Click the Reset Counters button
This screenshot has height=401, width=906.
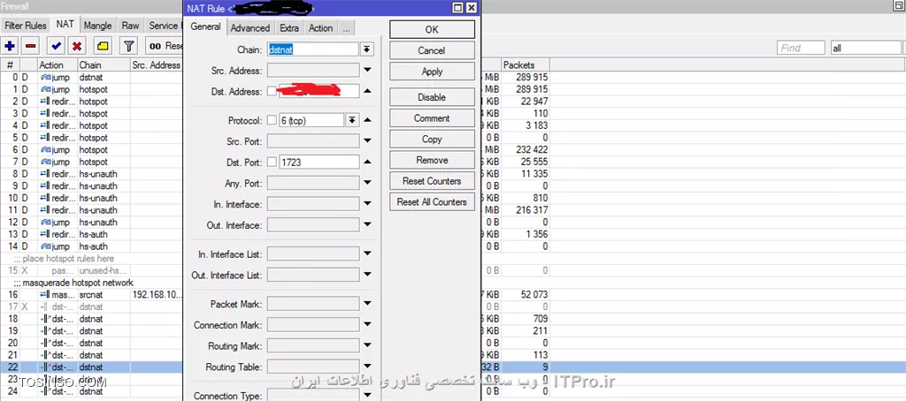(432, 181)
